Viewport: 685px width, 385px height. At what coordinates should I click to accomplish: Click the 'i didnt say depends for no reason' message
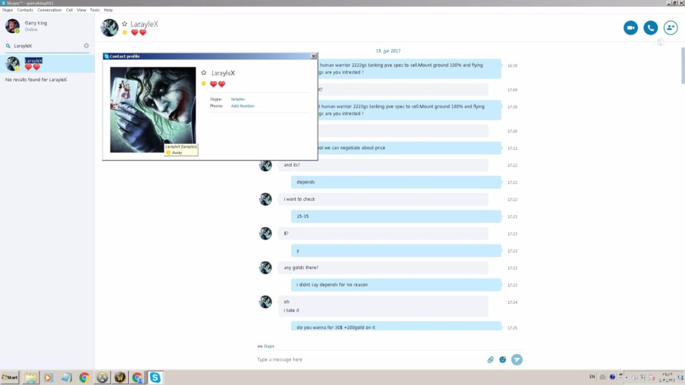point(396,285)
